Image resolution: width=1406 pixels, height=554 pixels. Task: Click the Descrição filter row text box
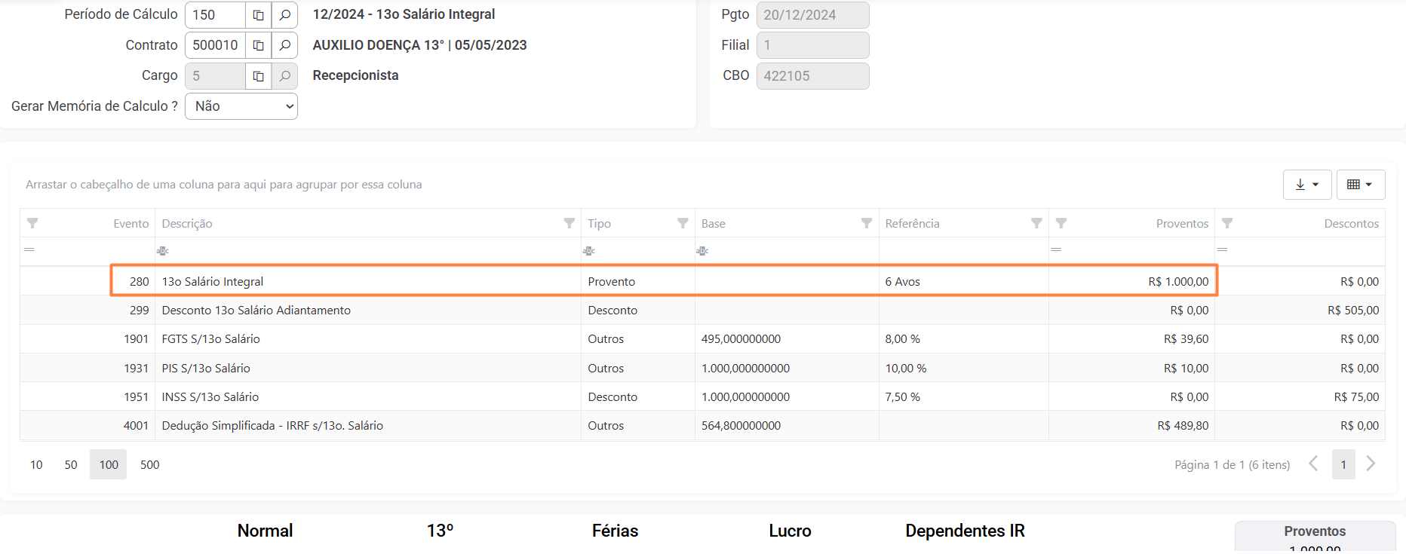(x=370, y=251)
